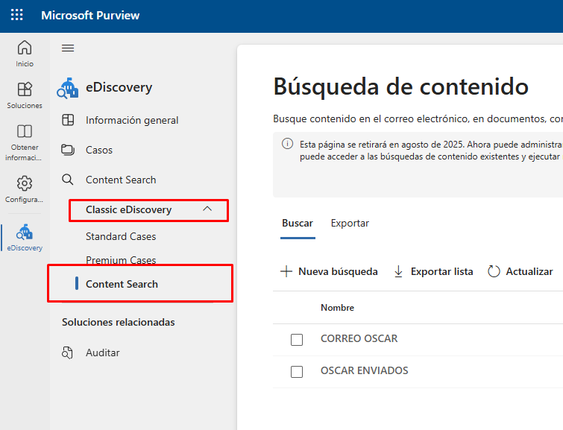Open the upper Content Search nav item
The height and width of the screenshot is (430, 563).
pyautogui.click(x=121, y=180)
